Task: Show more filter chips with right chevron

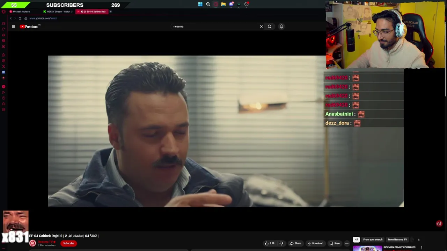Action: [x=419, y=240]
